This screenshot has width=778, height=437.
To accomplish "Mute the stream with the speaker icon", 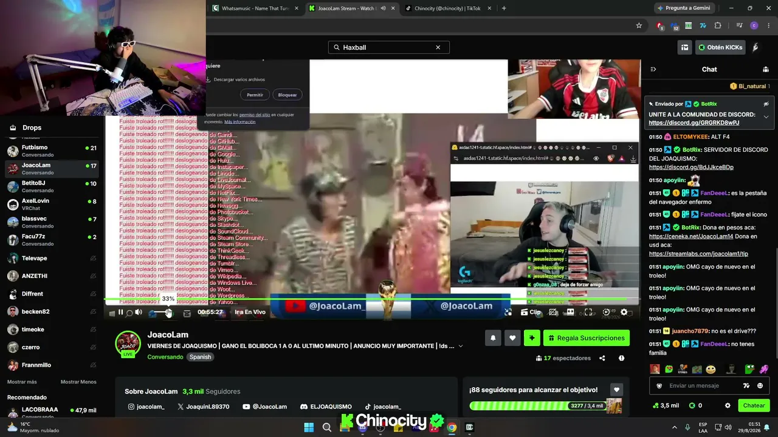I will (x=139, y=313).
